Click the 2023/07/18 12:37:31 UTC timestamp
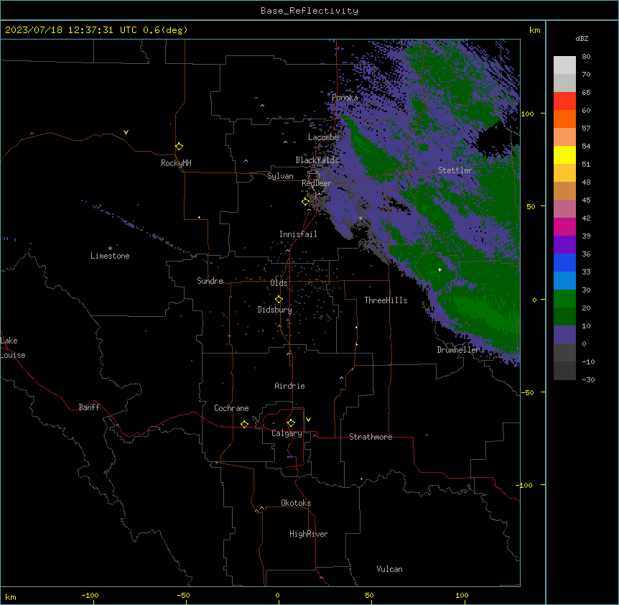Image resolution: width=619 pixels, height=605 pixels. [x=70, y=30]
